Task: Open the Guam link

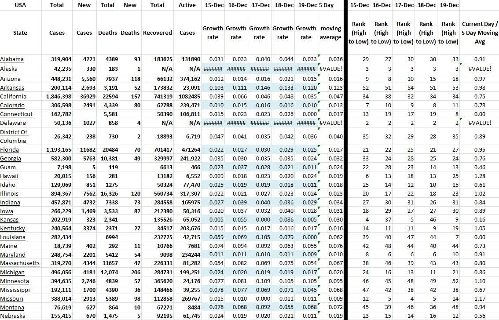Action: tap(8, 167)
